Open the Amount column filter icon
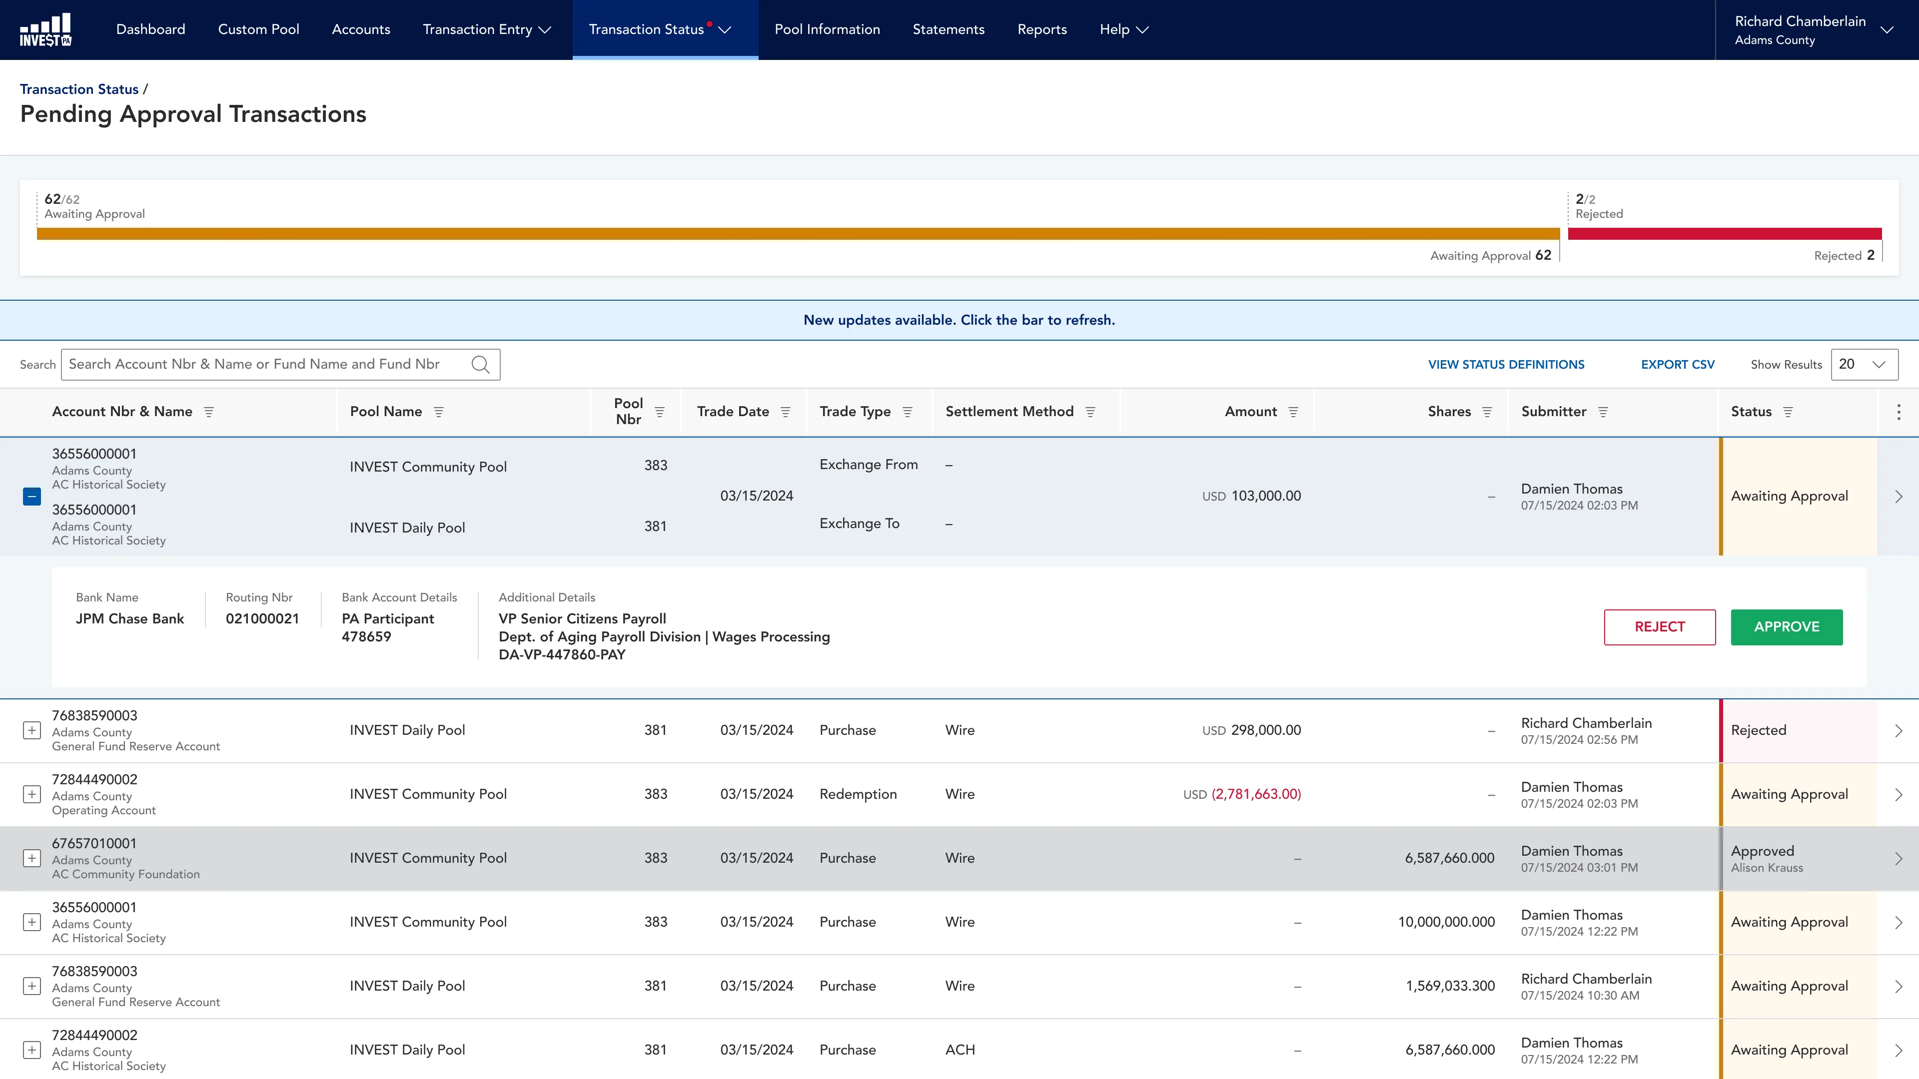Image resolution: width=1919 pixels, height=1079 pixels. click(1293, 412)
